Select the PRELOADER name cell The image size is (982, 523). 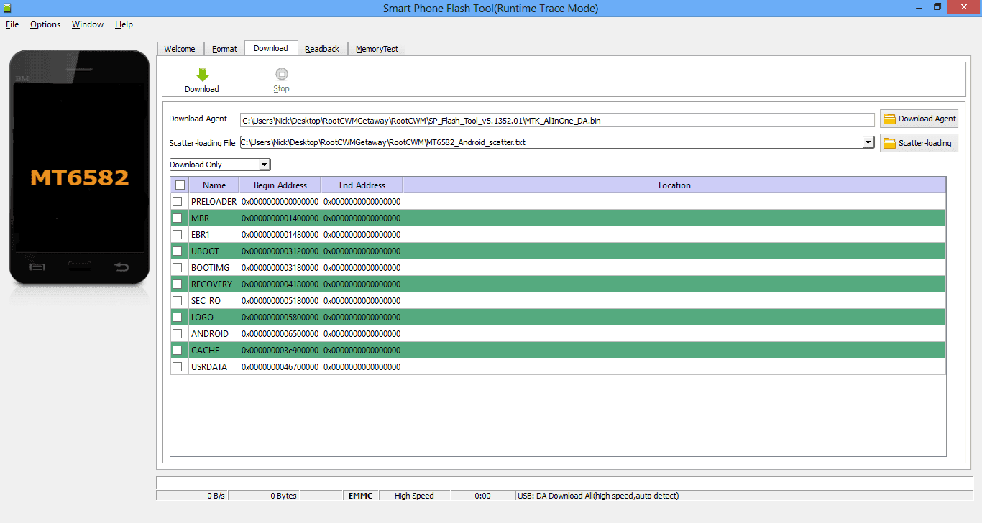pyautogui.click(x=214, y=202)
